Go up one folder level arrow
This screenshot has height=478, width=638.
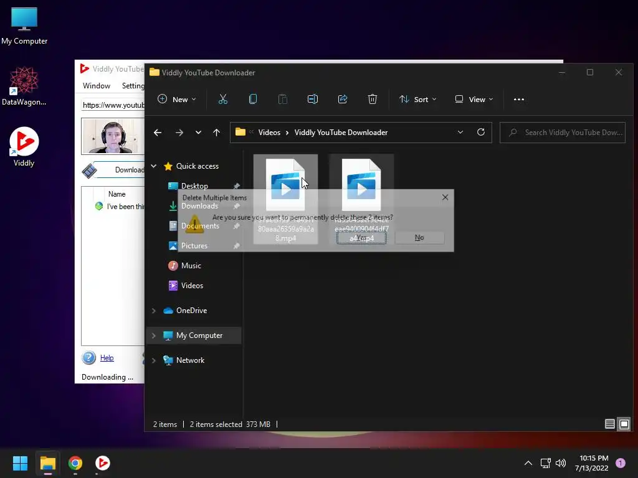(x=216, y=133)
